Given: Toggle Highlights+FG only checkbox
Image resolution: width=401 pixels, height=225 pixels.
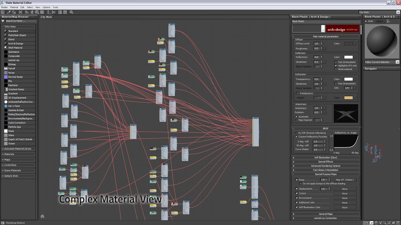Looking at the screenshot, I should tap(336, 66).
